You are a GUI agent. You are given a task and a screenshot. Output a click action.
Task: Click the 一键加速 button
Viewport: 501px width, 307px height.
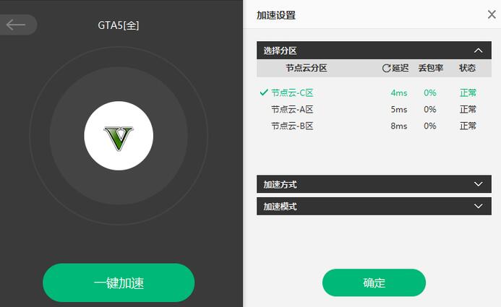pyautogui.click(x=119, y=282)
